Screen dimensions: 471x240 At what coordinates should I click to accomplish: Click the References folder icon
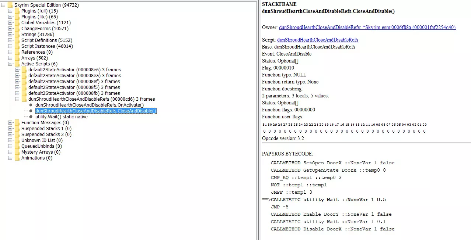pos(17,52)
